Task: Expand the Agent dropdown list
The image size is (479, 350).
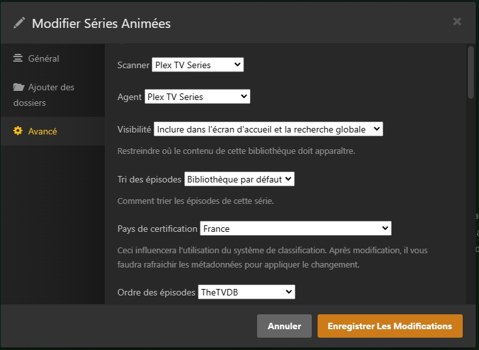Action: [x=197, y=97]
